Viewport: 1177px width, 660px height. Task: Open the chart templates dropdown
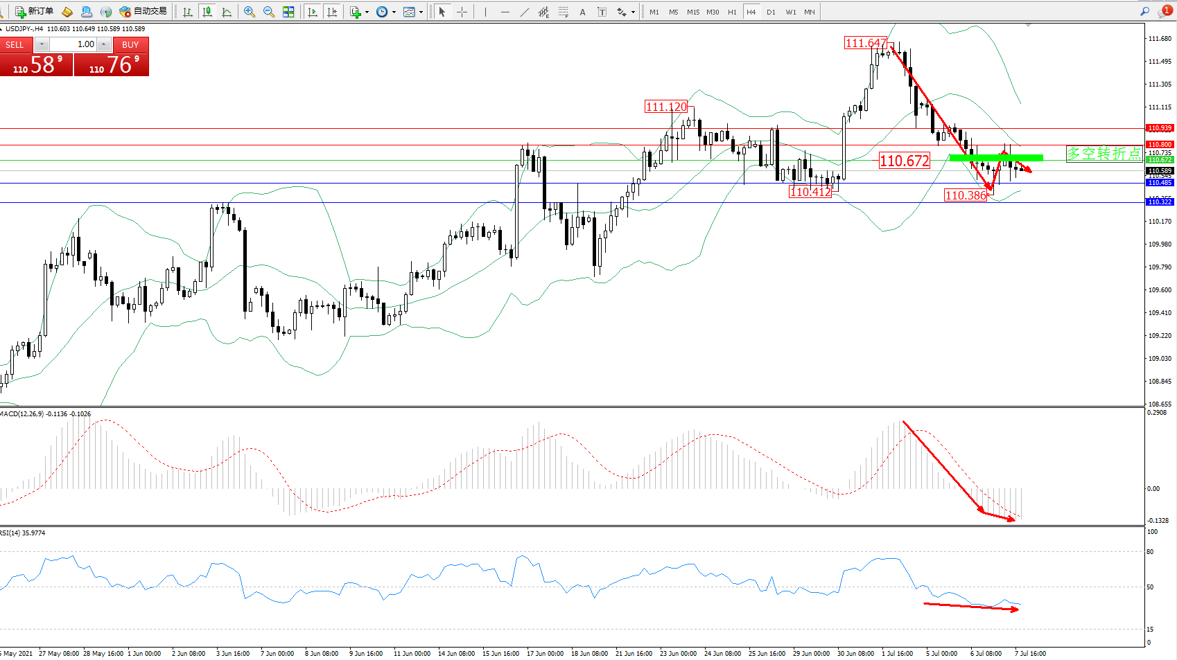(421, 12)
